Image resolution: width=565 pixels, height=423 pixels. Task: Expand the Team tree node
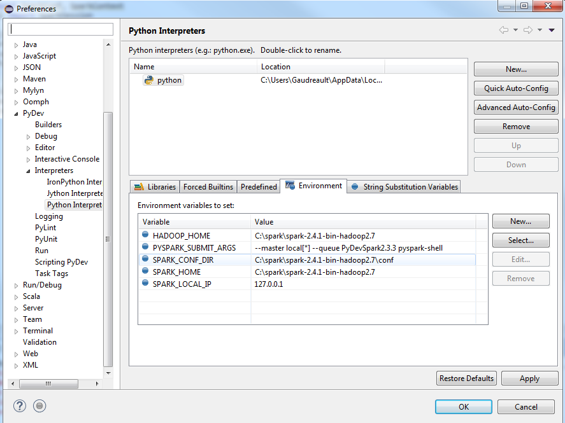coord(16,320)
